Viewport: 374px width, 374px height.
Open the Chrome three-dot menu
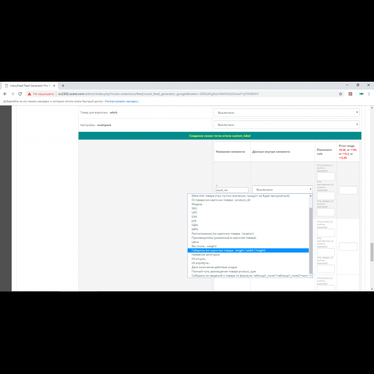click(369, 94)
